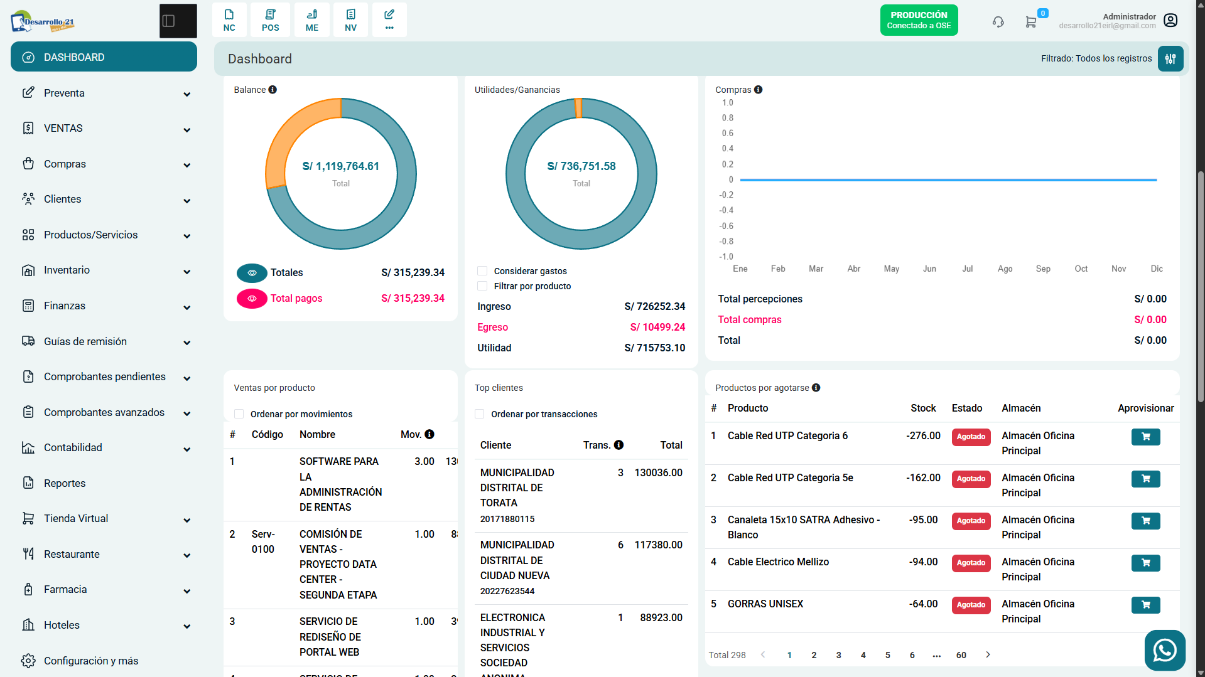Check Considerar gastos option
Viewport: 1205px width, 677px height.
pyautogui.click(x=482, y=271)
